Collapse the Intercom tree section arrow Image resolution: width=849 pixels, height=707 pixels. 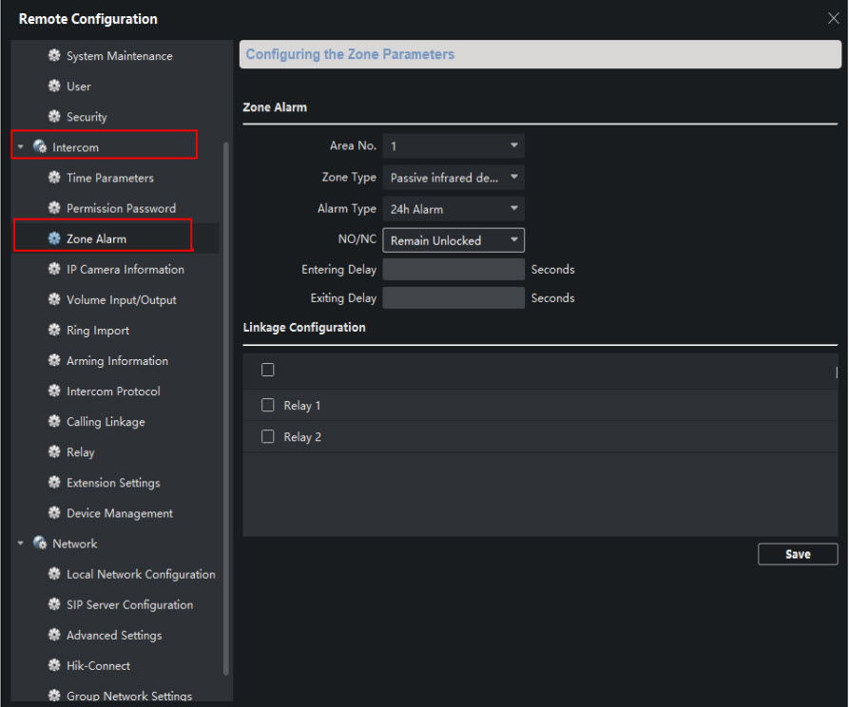pos(21,147)
